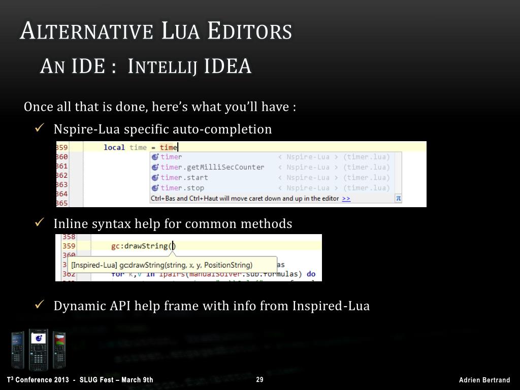Click 'Inline syntax help for common methods' bullet

[x=173, y=223]
